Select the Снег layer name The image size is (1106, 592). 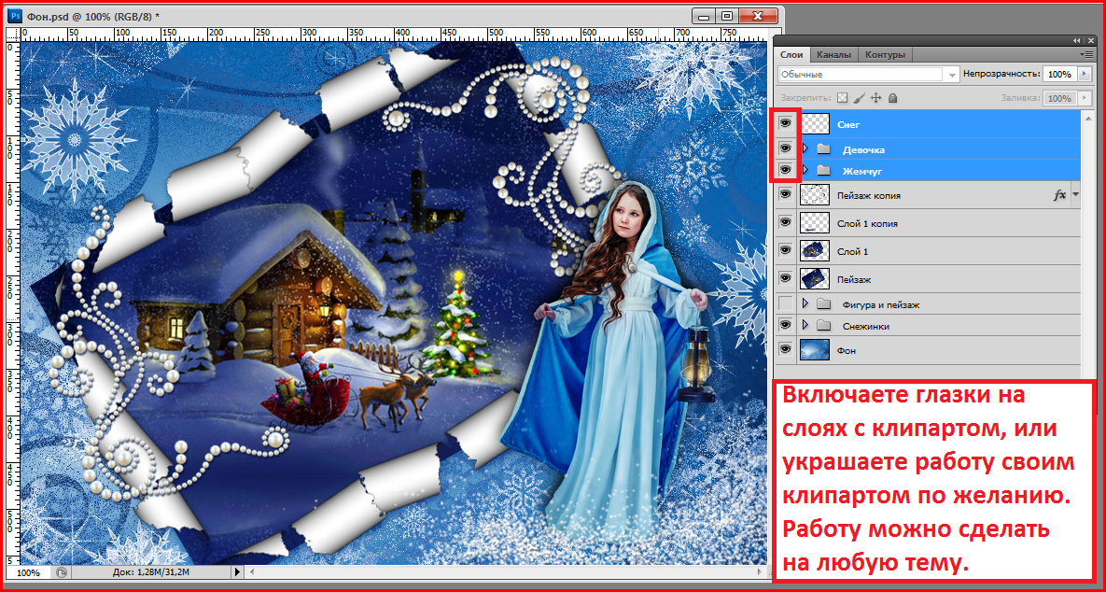click(847, 124)
